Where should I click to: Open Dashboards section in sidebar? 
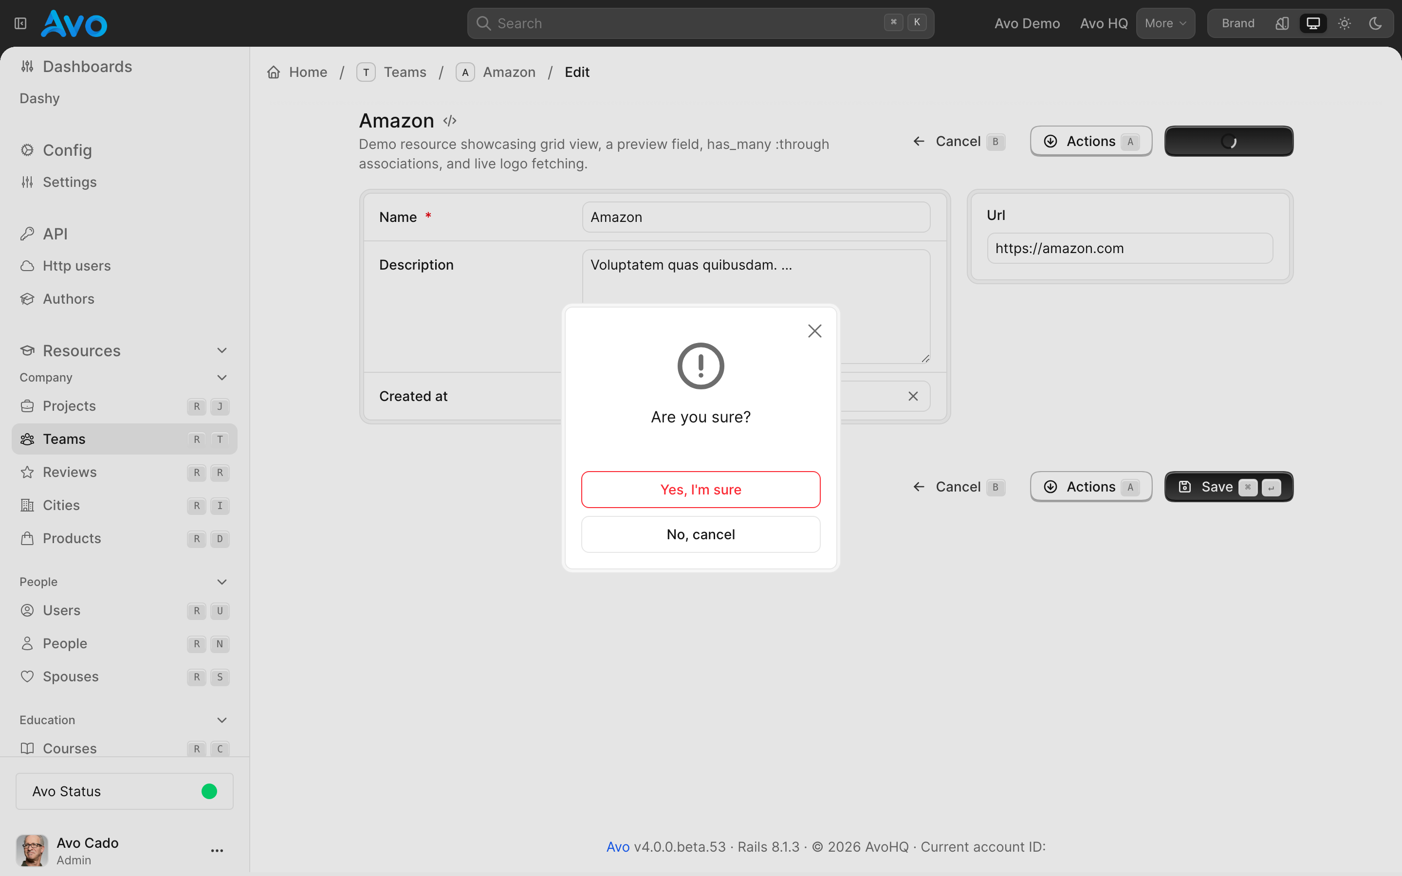(x=87, y=67)
